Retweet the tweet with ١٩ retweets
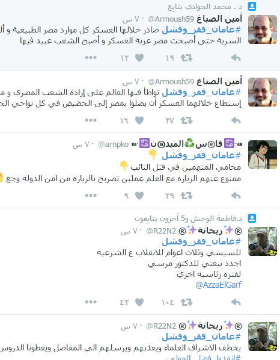Viewport: 280px width, 360px height. click(x=186, y=58)
